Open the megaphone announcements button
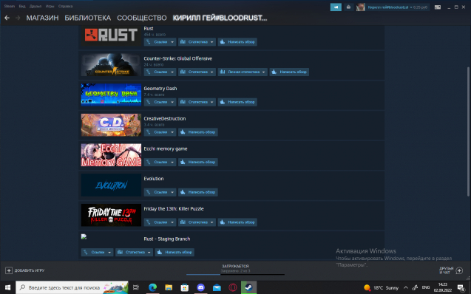Viewport: 471px width, 294px height. click(x=336, y=7)
